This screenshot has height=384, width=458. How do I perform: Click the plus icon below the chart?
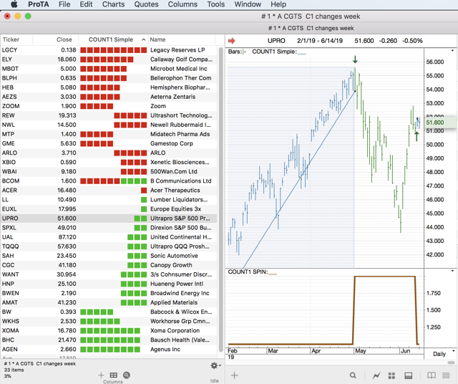(x=234, y=375)
